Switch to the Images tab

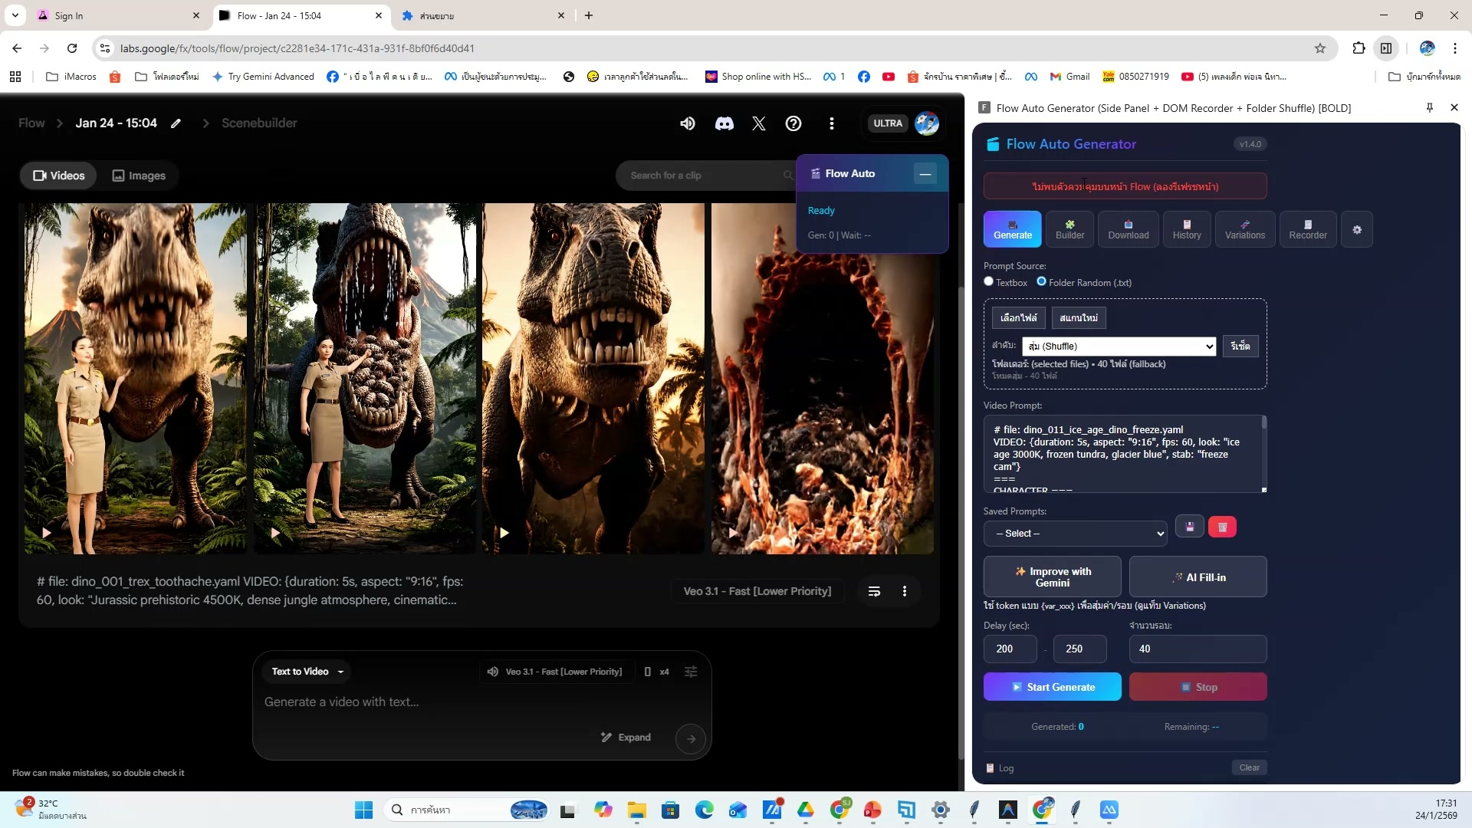pos(139,176)
